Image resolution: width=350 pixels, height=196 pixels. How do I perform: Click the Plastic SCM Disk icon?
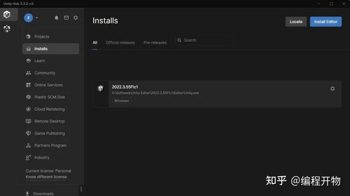coord(28,97)
